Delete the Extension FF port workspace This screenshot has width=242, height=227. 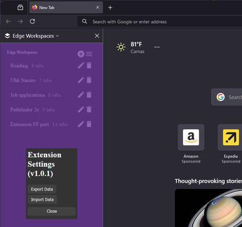pyautogui.click(x=89, y=124)
